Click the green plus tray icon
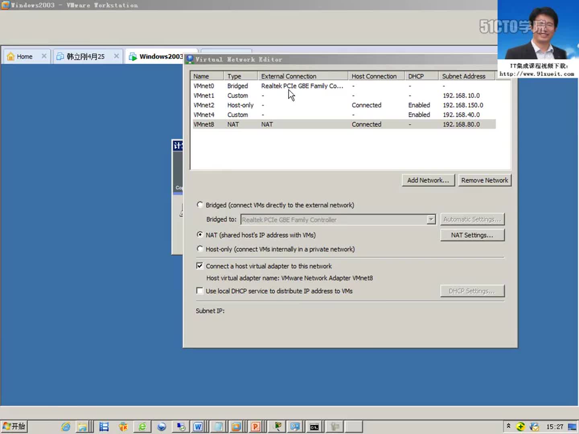Viewport: 579px width, 434px height. (521, 427)
